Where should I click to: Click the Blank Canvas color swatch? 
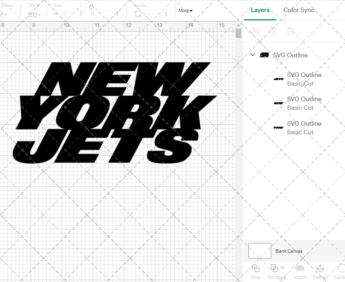click(x=259, y=251)
